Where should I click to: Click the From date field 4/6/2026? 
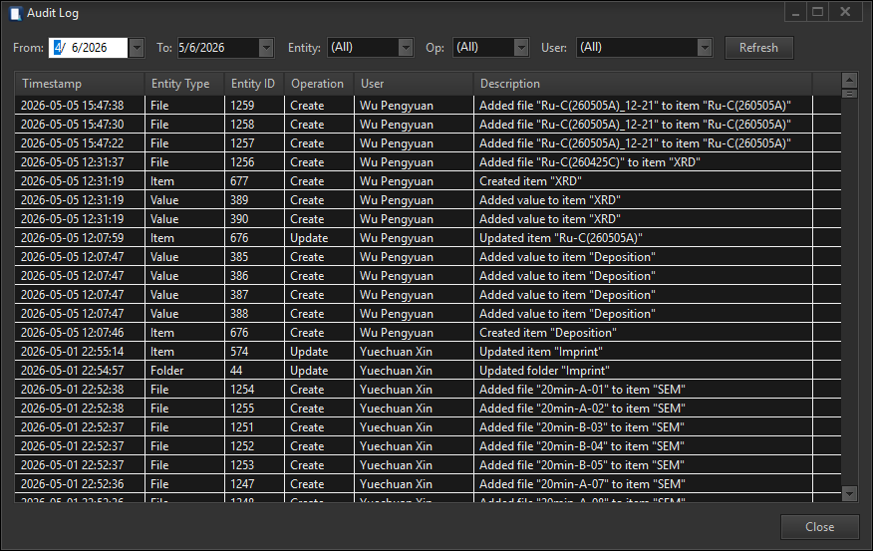[89, 48]
